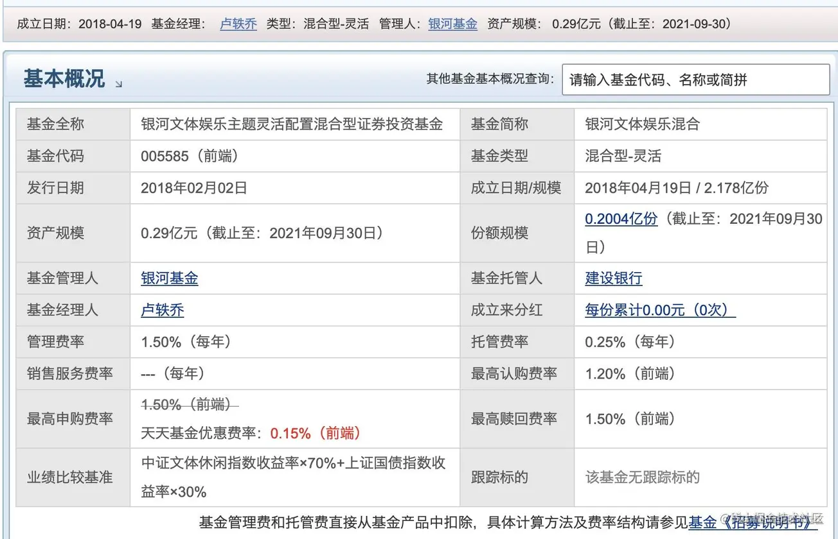Image resolution: width=838 pixels, height=539 pixels.
Task: Select management fee 1.50%（每年）
Action: coord(186,342)
